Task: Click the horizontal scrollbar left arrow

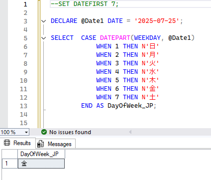Action: tap(130, 132)
